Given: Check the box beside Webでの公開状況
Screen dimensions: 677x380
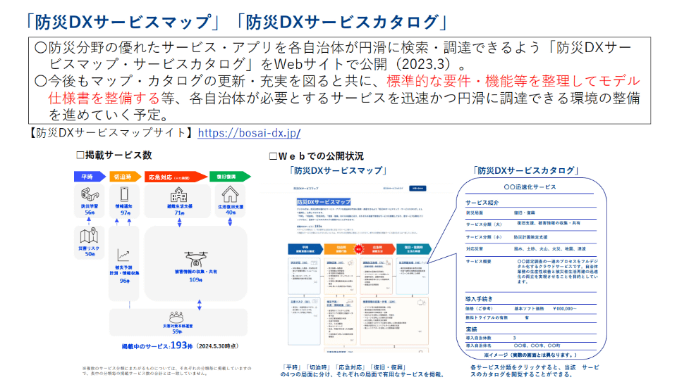Looking at the screenshot, I should pos(273,156).
